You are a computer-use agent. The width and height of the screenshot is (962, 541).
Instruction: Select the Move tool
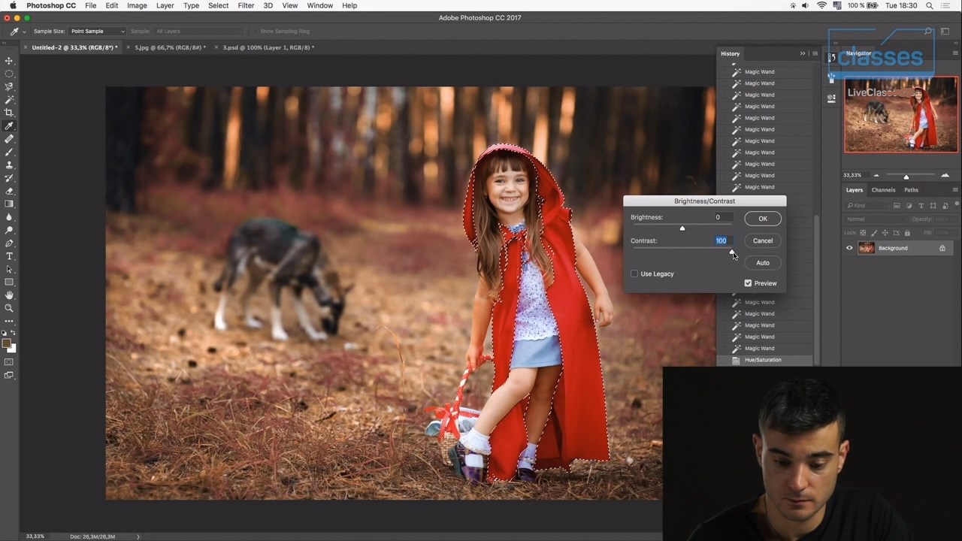click(9, 61)
